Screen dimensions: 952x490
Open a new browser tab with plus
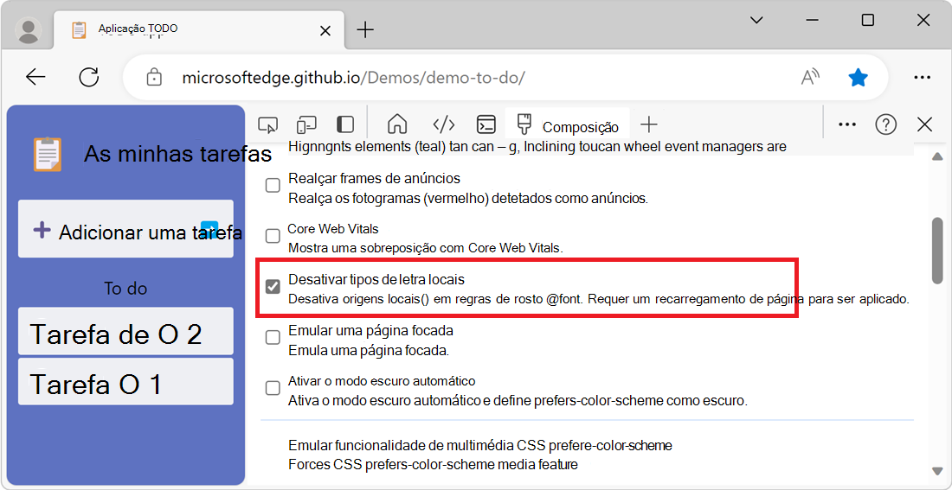click(365, 29)
